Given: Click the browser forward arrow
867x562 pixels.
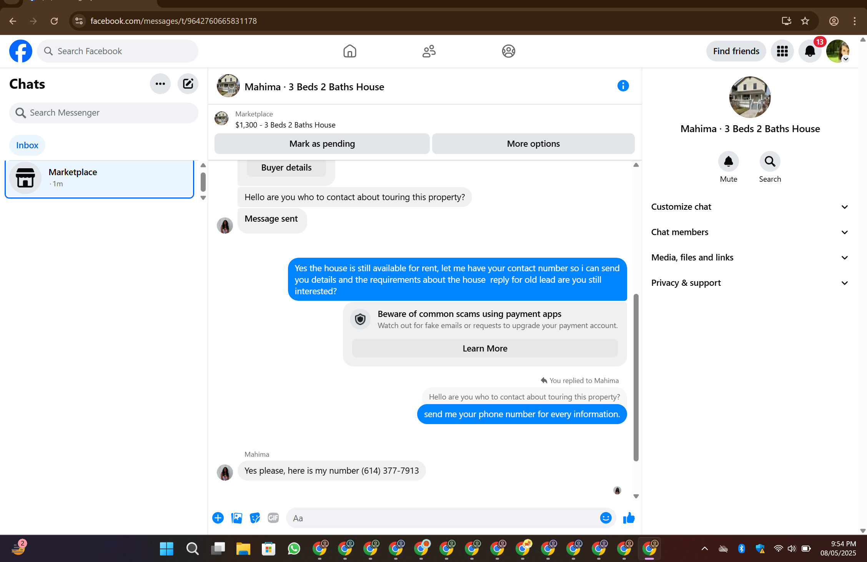Looking at the screenshot, I should (33, 21).
